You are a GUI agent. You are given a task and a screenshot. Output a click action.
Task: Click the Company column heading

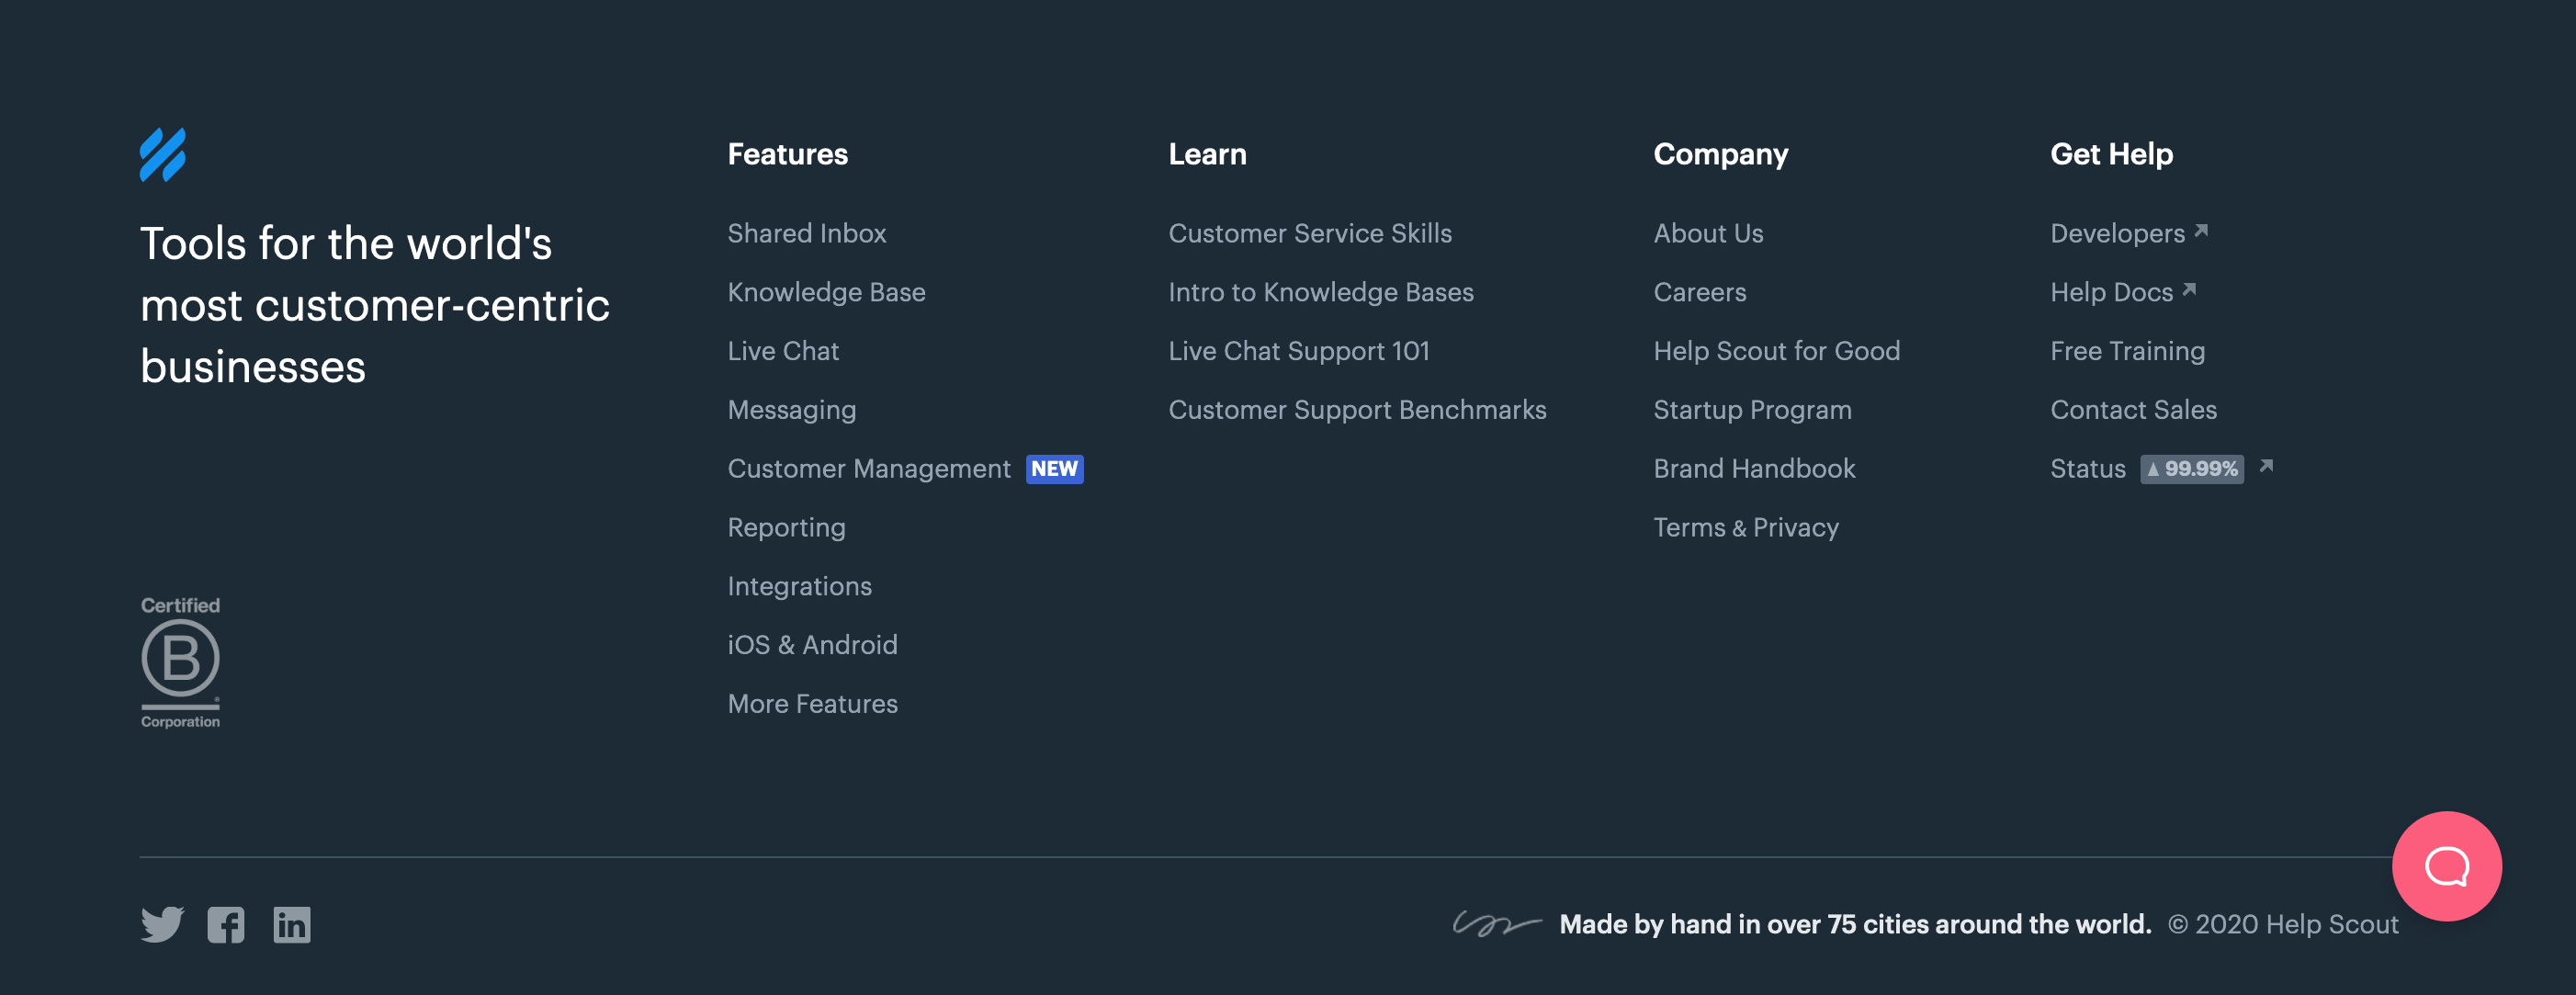pyautogui.click(x=1720, y=155)
